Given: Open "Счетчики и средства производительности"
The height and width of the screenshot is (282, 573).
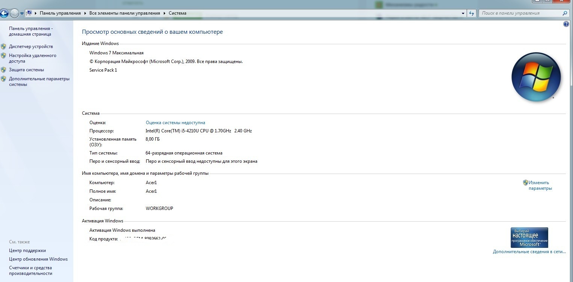Looking at the screenshot, I should [31, 270].
